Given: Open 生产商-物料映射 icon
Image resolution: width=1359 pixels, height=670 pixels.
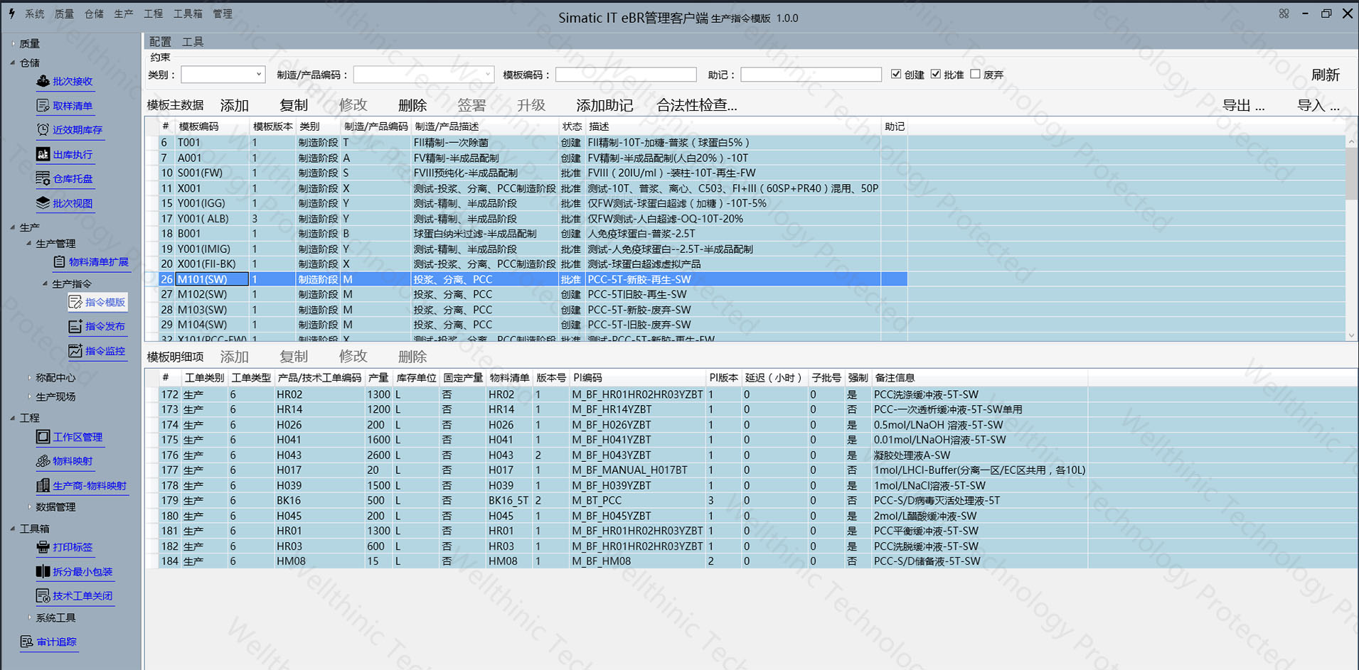Looking at the screenshot, I should [43, 486].
